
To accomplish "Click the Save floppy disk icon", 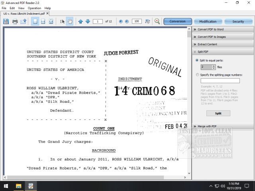I will click(x=6, y=21).
